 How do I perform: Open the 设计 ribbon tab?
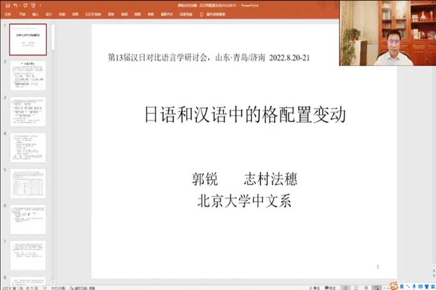click(48, 14)
